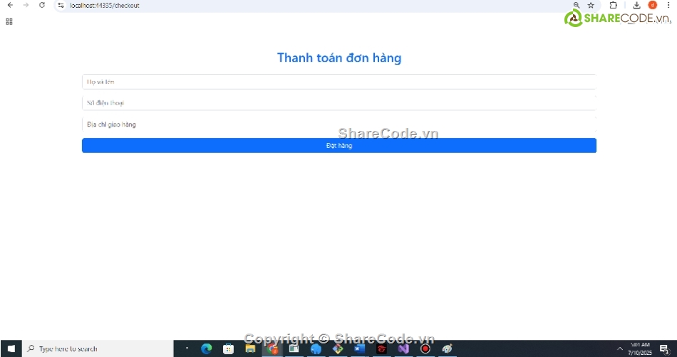Open the Chrome profile avatar
This screenshot has height=357, width=677.
click(x=652, y=5)
